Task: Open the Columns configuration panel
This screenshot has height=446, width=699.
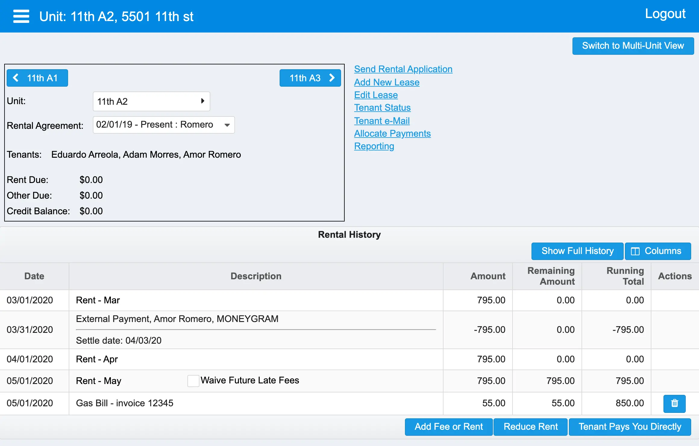Action: point(658,251)
